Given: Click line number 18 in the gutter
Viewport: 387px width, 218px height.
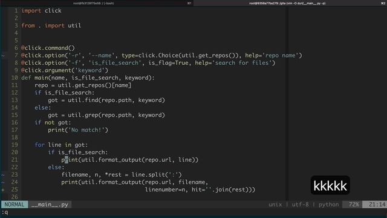Looking at the screenshot, I should coord(15,137).
